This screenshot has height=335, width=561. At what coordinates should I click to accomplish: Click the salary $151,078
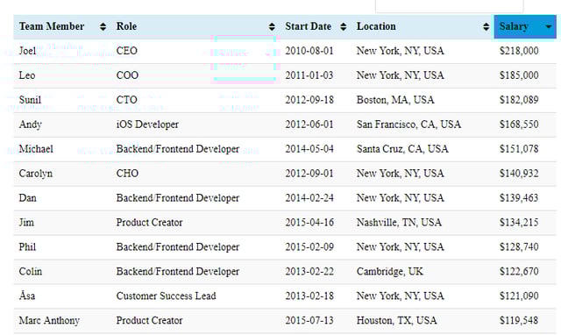(x=519, y=149)
